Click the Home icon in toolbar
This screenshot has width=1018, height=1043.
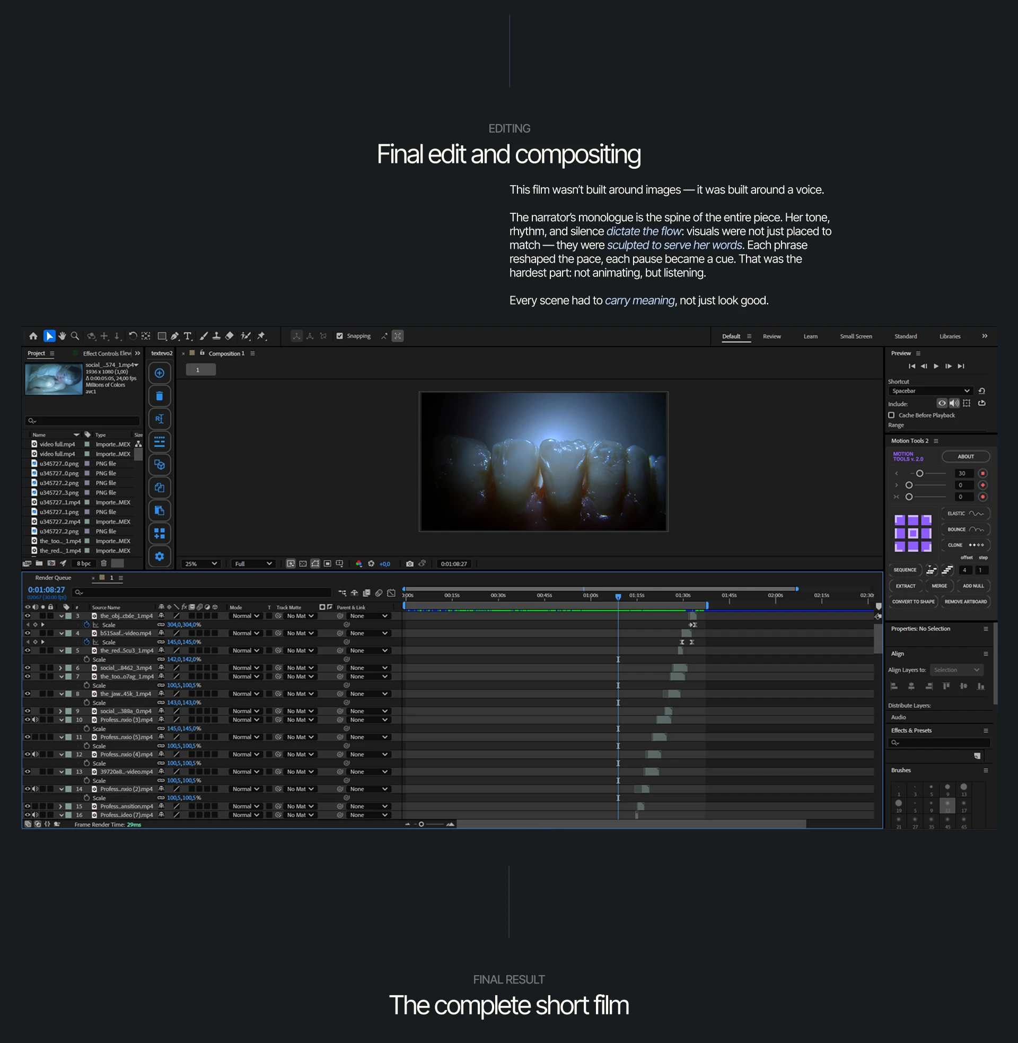[x=33, y=336]
